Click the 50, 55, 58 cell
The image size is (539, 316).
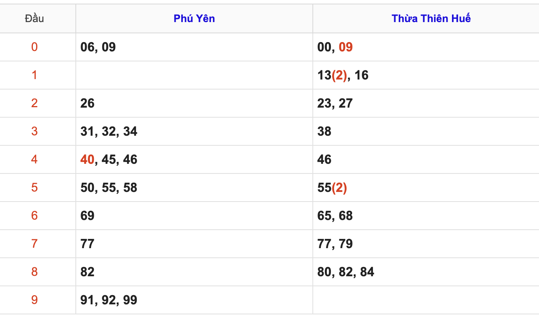click(x=194, y=188)
